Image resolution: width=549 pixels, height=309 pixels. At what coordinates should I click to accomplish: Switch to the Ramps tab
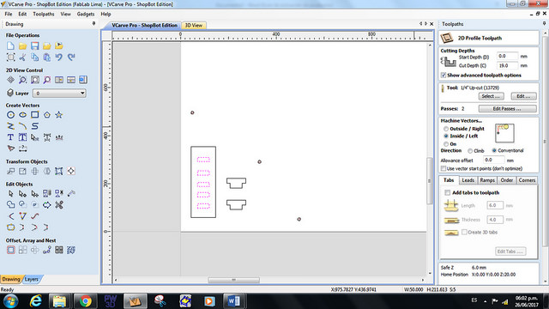point(487,180)
